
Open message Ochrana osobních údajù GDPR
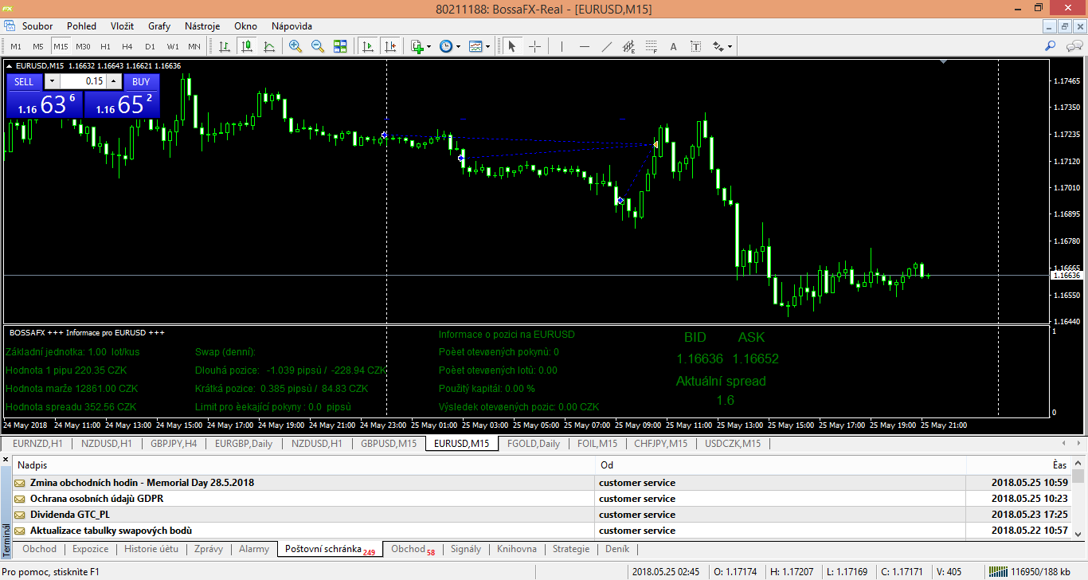pos(542,499)
